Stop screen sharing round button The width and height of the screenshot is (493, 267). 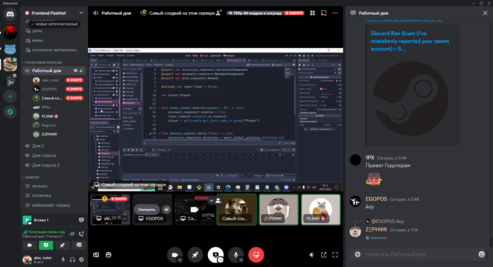click(215, 255)
